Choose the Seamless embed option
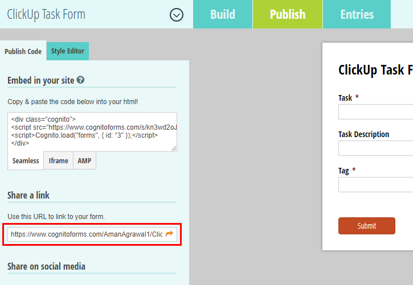413x285 pixels. click(26, 160)
